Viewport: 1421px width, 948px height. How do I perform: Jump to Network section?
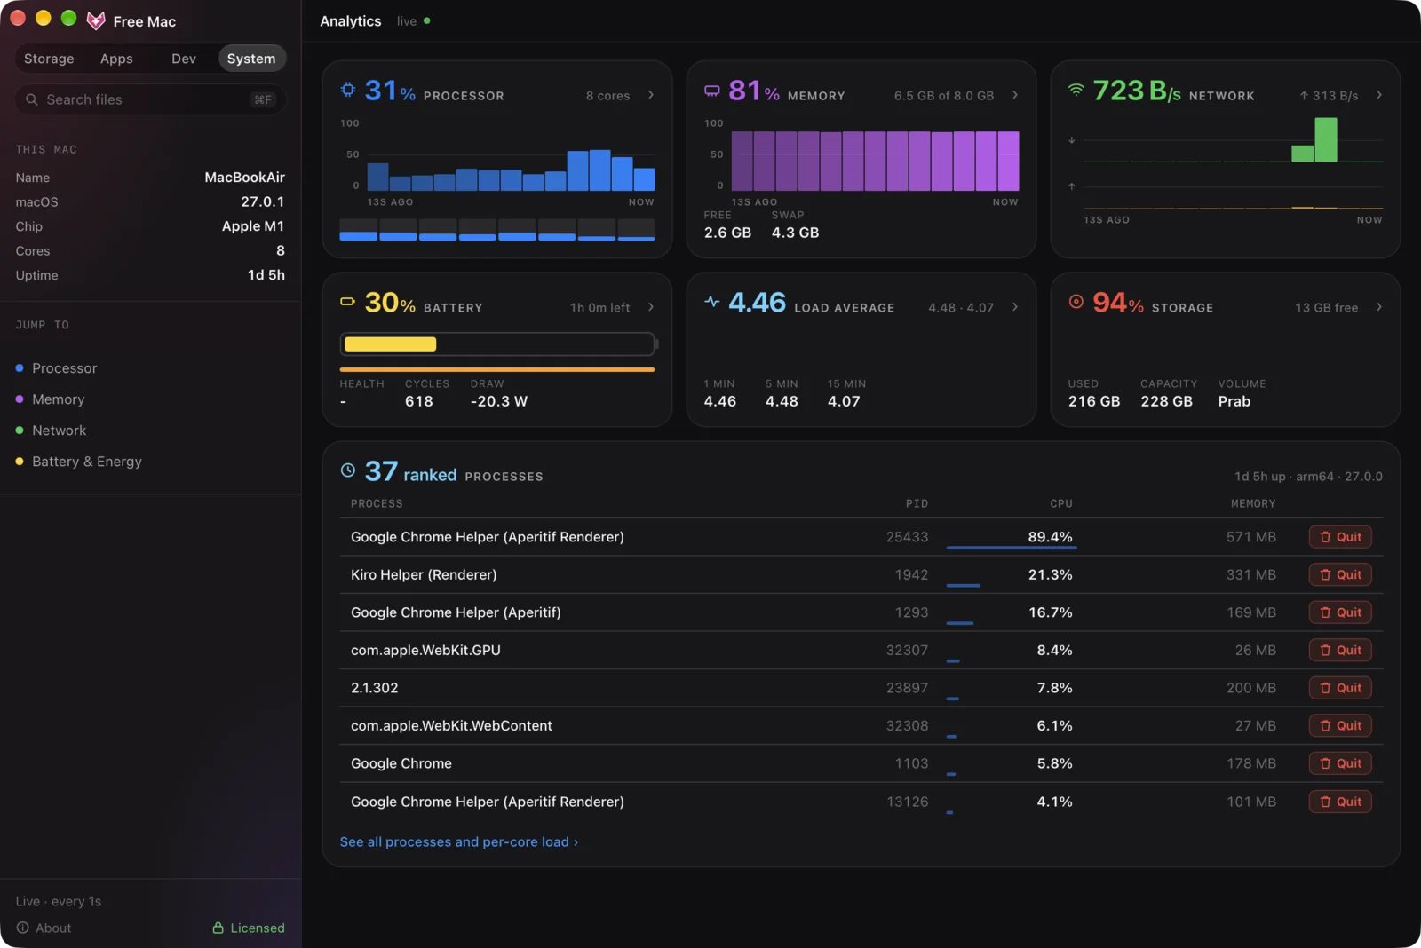click(x=59, y=431)
